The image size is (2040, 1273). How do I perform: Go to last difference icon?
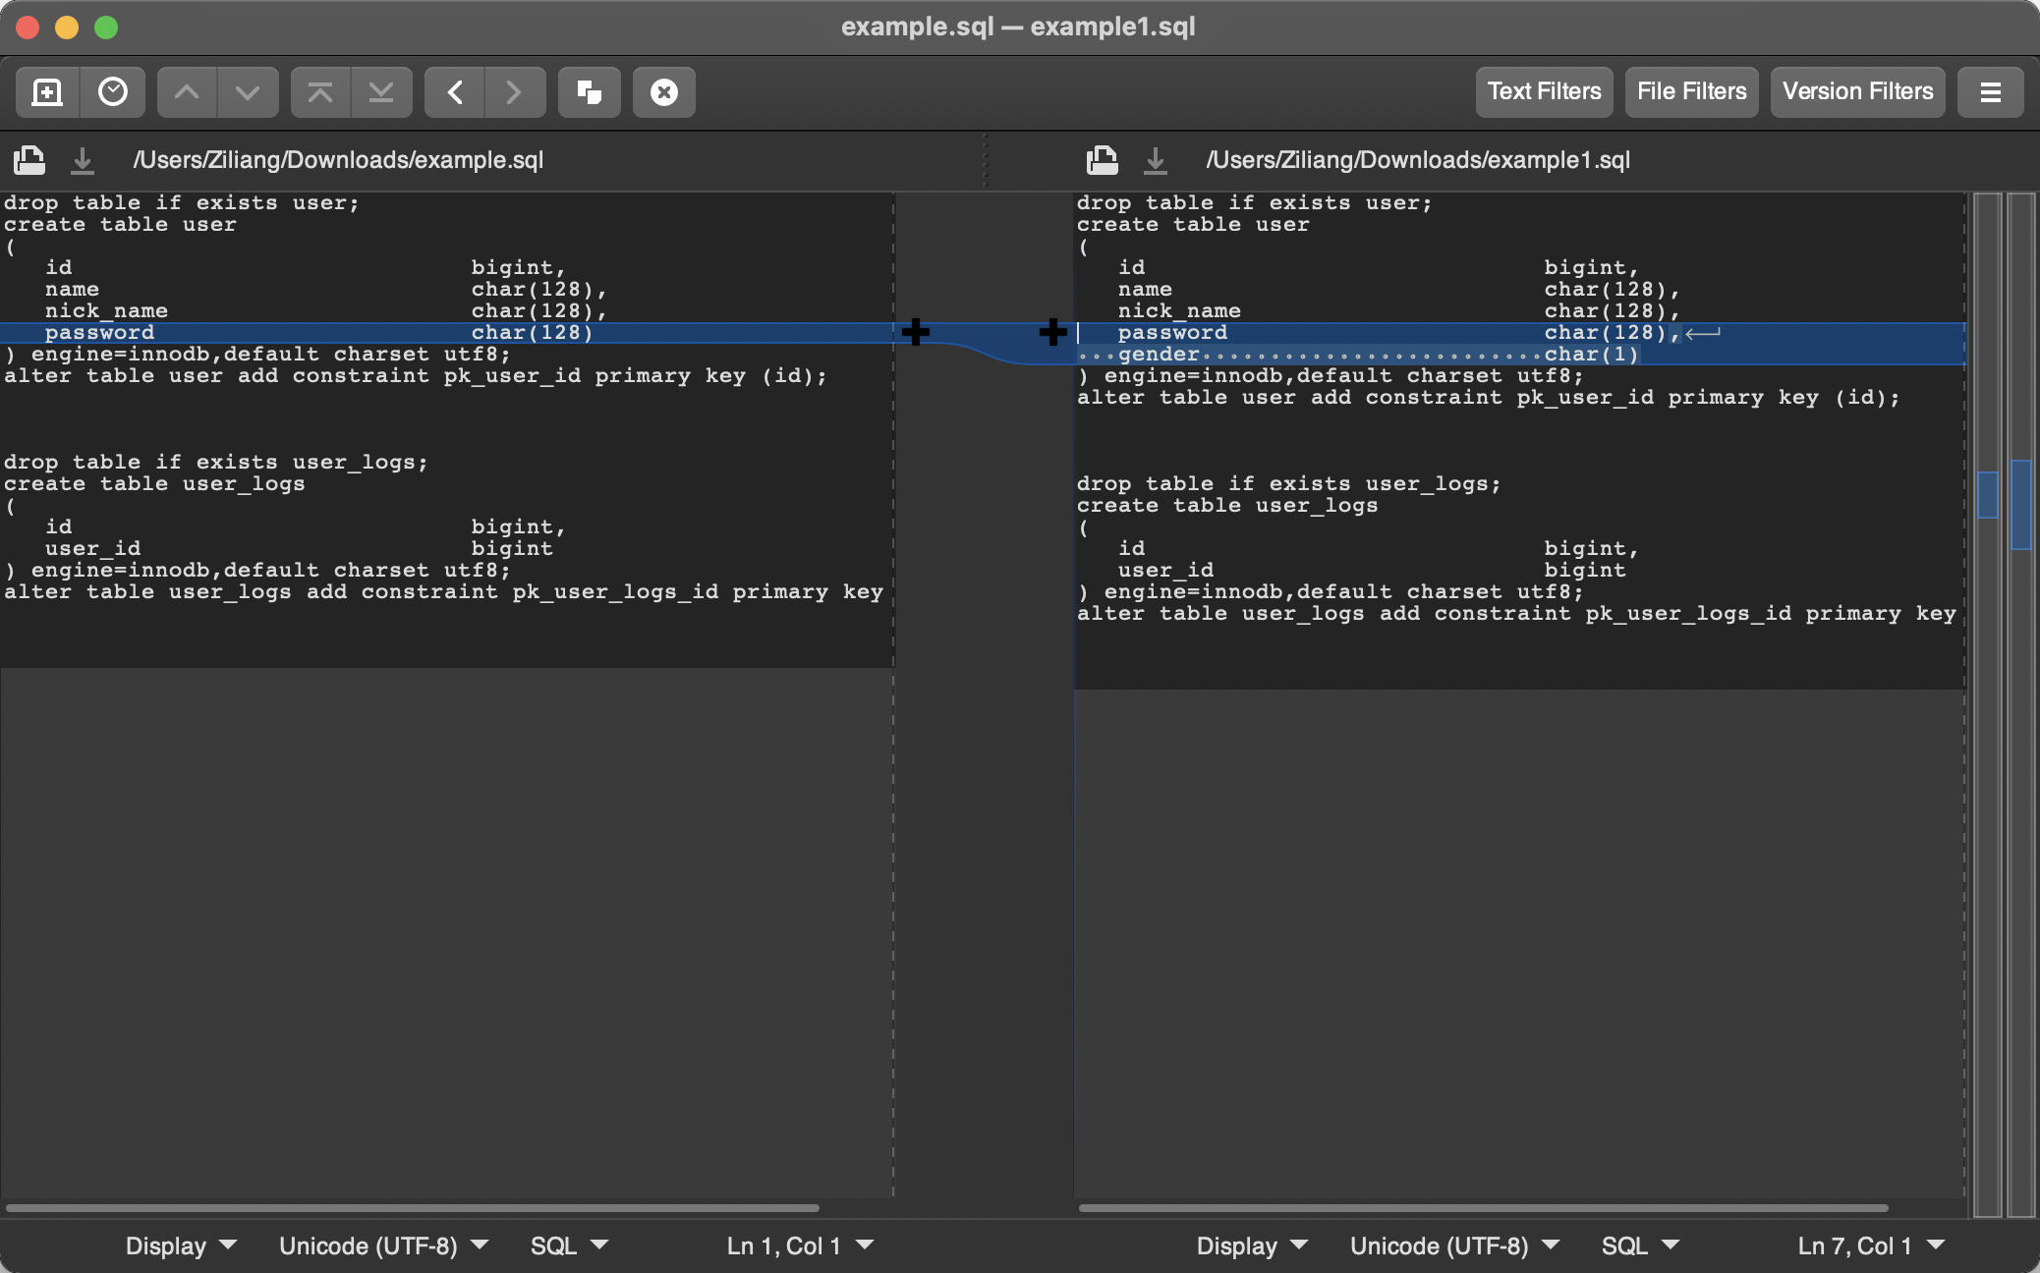point(381,92)
